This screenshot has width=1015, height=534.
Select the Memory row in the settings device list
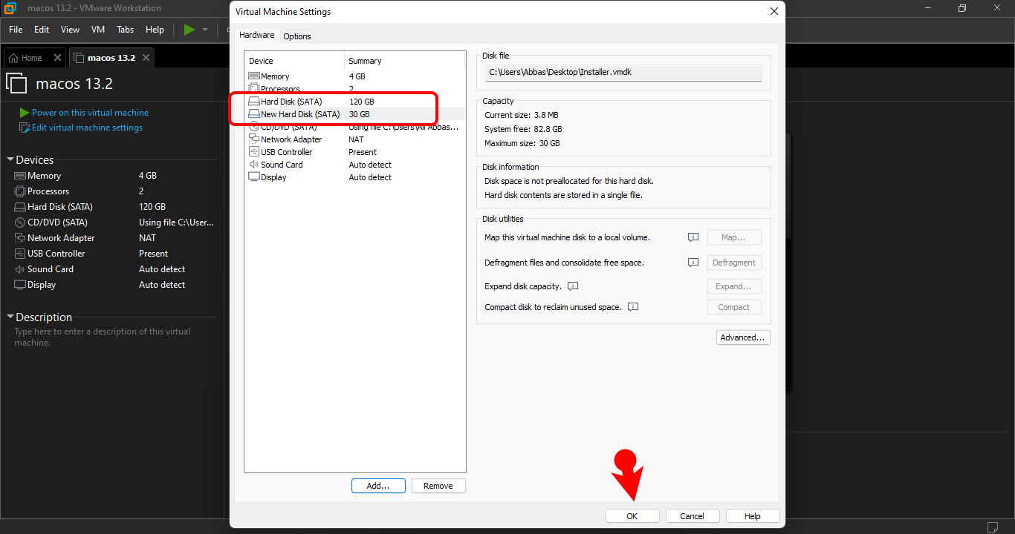pos(354,76)
